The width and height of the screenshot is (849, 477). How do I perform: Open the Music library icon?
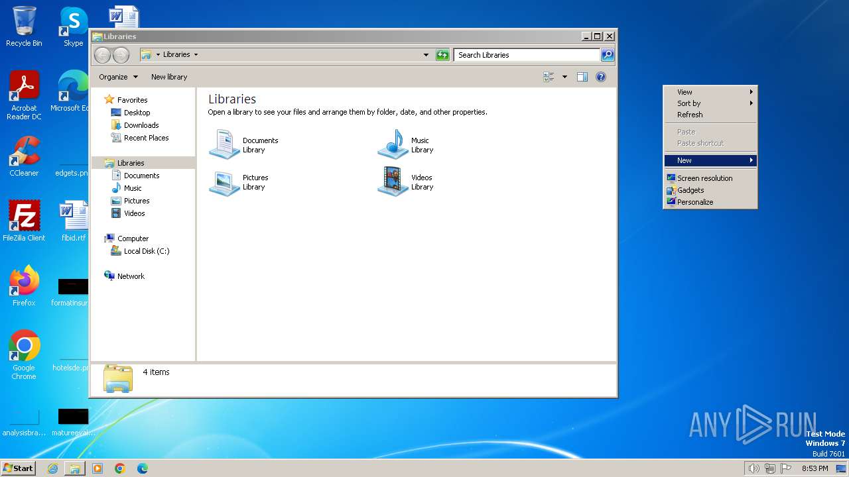click(x=393, y=144)
